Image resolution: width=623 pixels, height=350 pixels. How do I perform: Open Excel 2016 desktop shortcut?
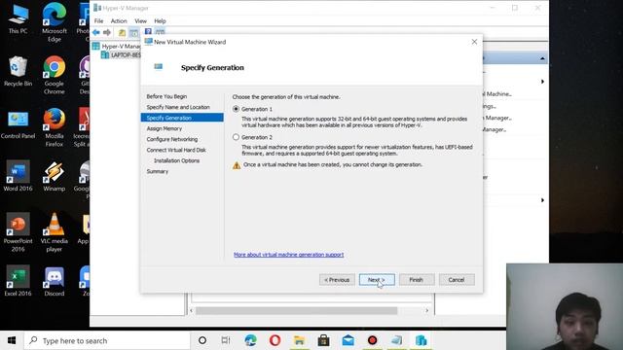coord(18,281)
